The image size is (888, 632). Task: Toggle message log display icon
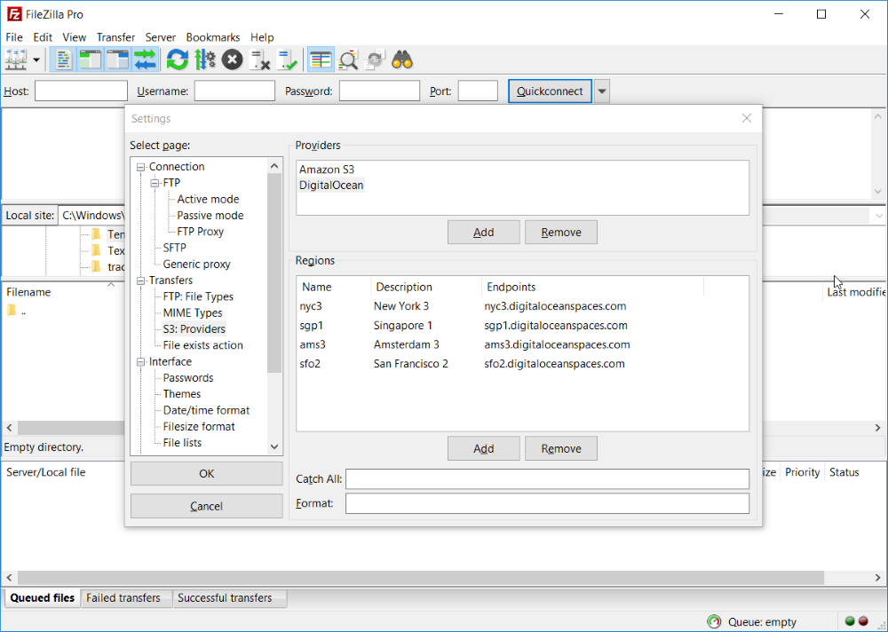(63, 59)
